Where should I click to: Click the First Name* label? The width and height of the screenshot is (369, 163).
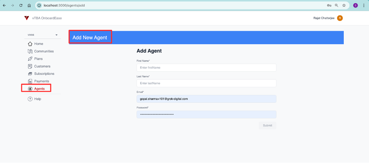(143, 61)
